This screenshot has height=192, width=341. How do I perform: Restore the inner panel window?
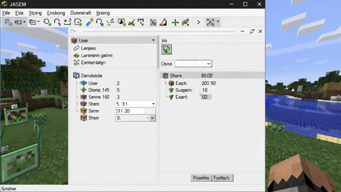252,31
